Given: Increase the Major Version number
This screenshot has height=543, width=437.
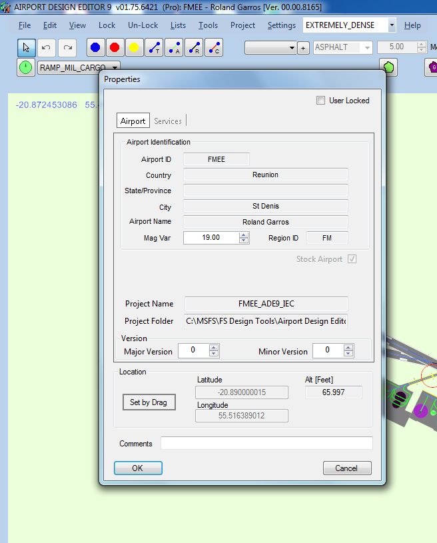Looking at the screenshot, I should (x=214, y=348).
